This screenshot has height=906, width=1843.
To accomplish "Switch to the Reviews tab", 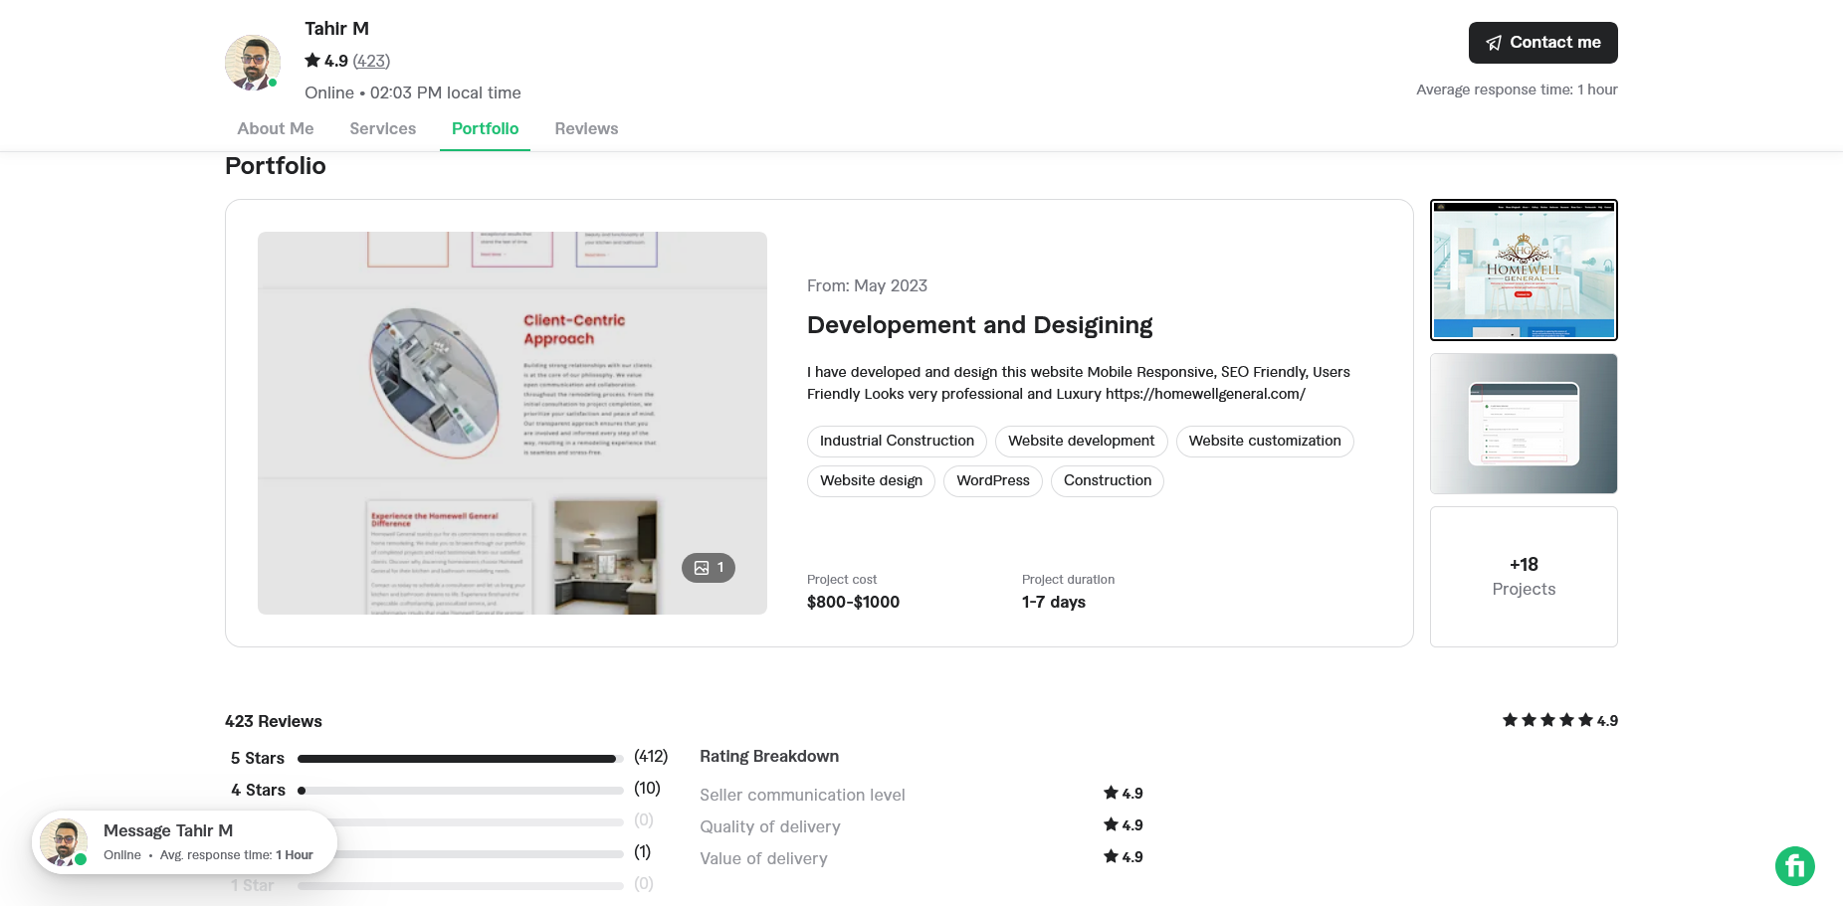I will 586,128.
